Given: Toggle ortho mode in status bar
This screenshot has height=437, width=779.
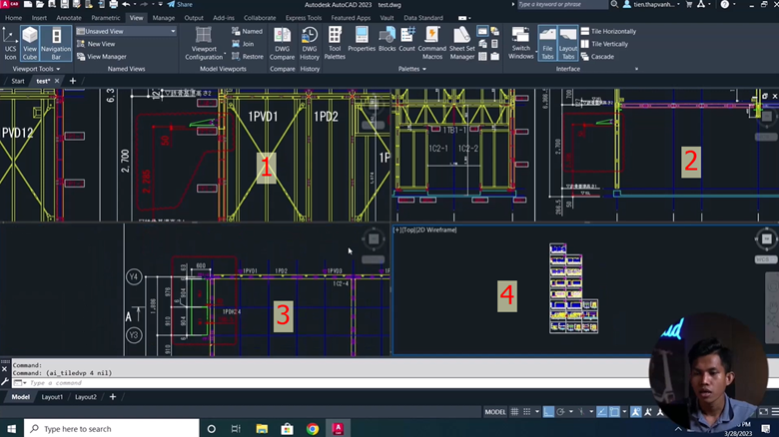Looking at the screenshot, I should tap(548, 412).
